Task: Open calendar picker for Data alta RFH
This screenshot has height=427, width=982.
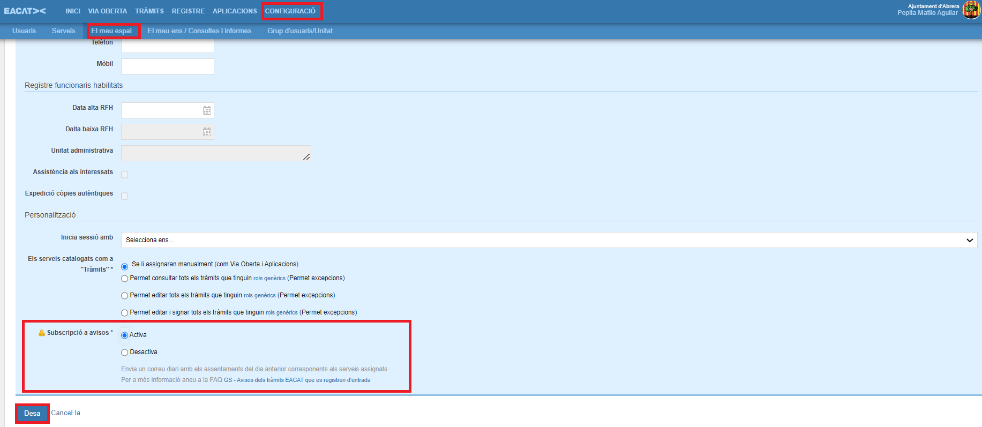Action: [207, 110]
